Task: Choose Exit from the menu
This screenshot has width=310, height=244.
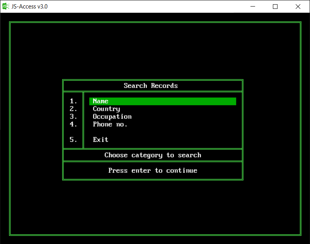Action: [100, 140]
